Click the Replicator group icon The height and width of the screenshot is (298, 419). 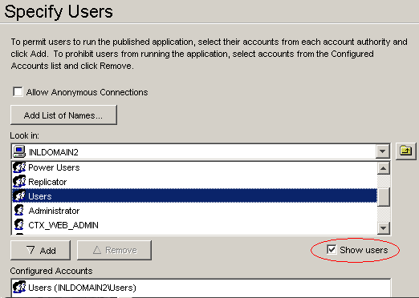pyautogui.click(x=19, y=182)
